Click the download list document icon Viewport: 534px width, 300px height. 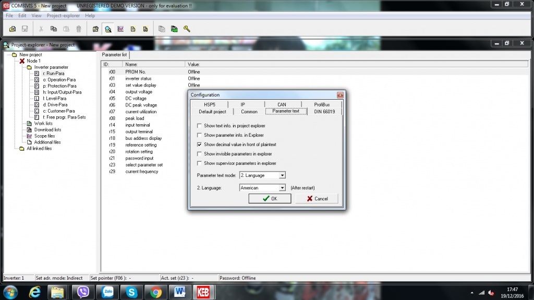[x=145, y=29]
